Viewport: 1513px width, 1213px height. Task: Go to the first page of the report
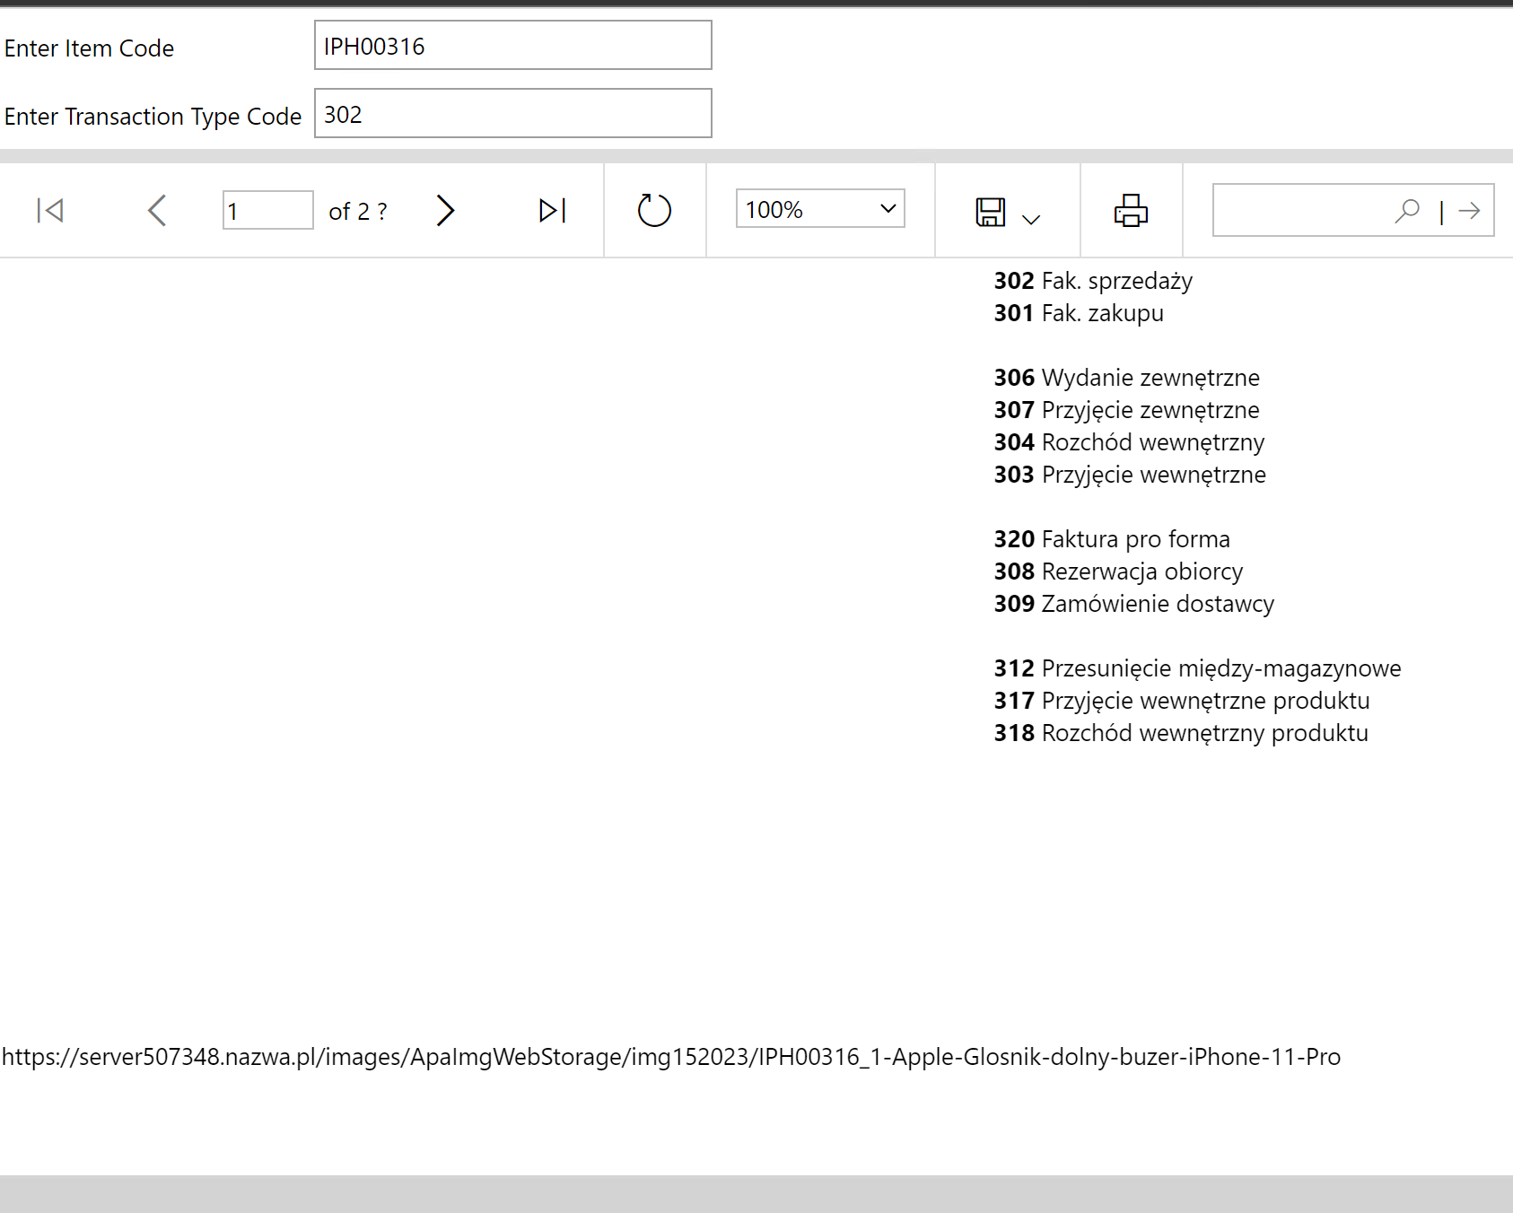(50, 210)
